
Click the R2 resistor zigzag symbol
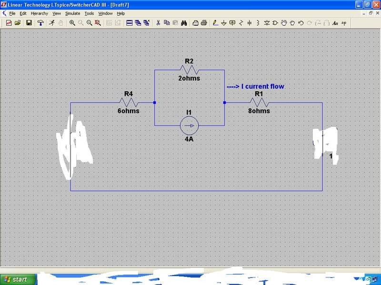(189, 70)
